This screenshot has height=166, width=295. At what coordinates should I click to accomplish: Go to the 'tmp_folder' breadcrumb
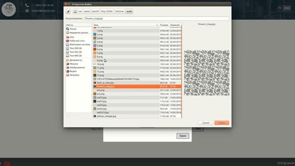pyautogui.click(x=107, y=12)
